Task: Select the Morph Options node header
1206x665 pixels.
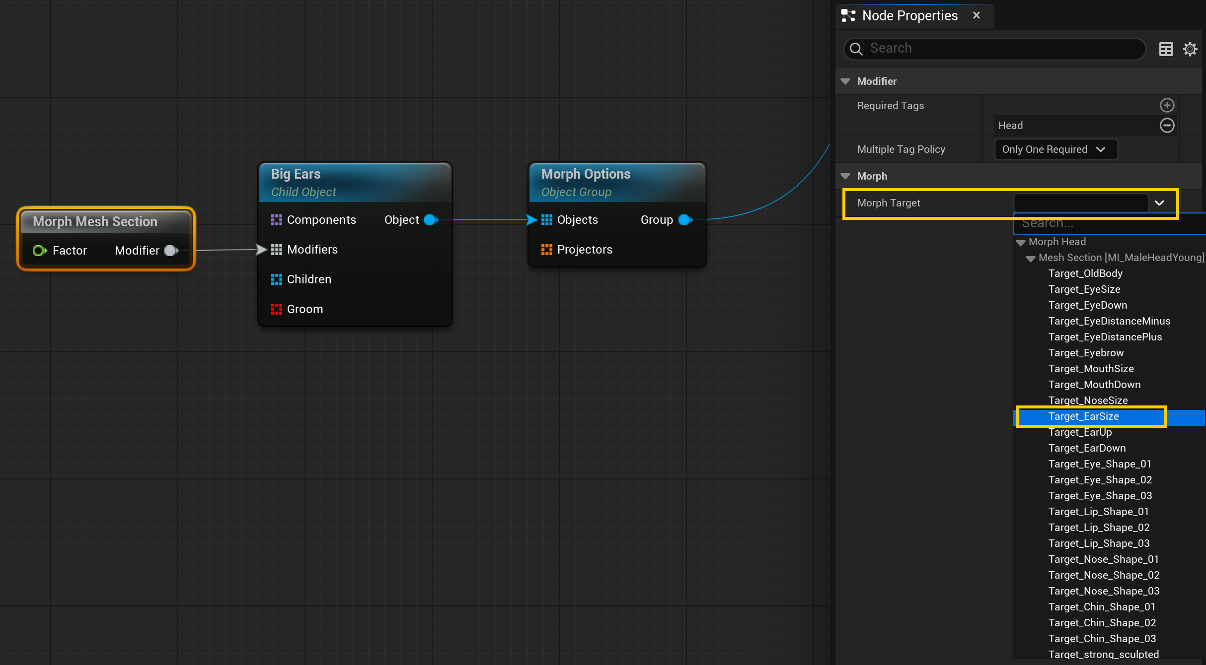Action: pyautogui.click(x=617, y=182)
